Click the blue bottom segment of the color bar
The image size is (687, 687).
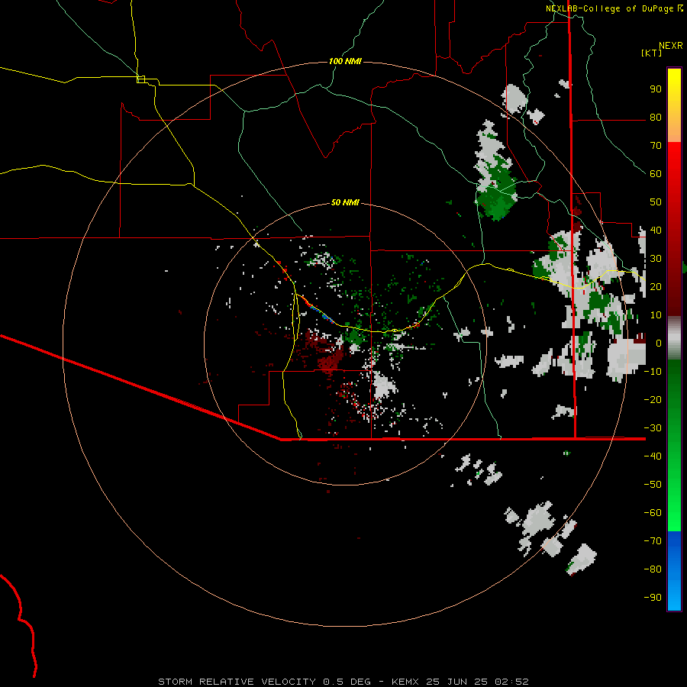coord(674,571)
